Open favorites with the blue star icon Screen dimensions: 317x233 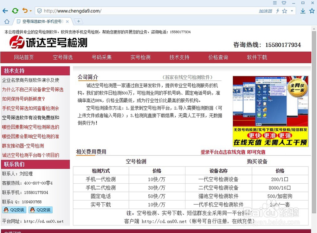click(312, 11)
